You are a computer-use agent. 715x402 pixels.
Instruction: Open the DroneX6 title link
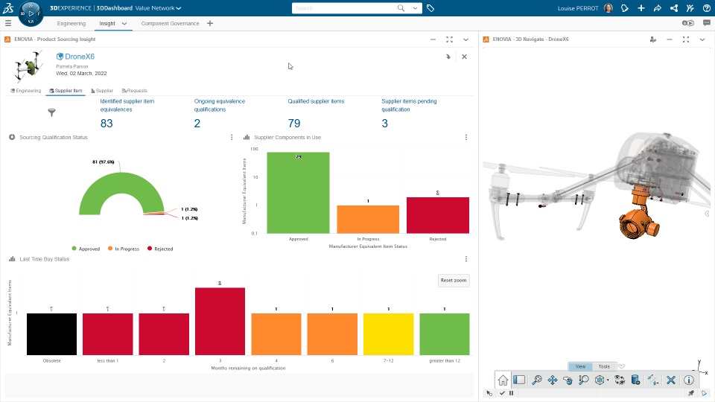tap(80, 57)
